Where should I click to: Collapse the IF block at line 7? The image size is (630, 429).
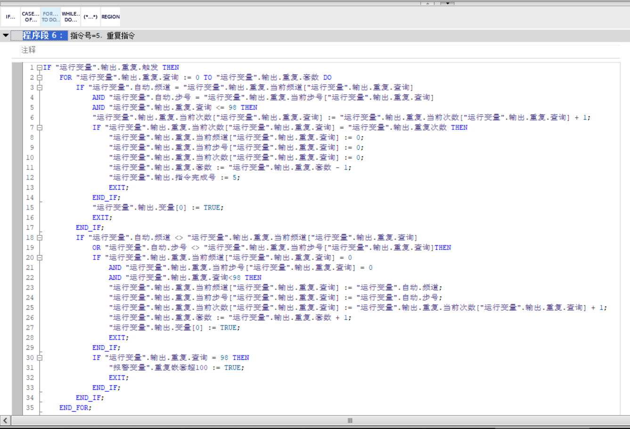coord(40,128)
